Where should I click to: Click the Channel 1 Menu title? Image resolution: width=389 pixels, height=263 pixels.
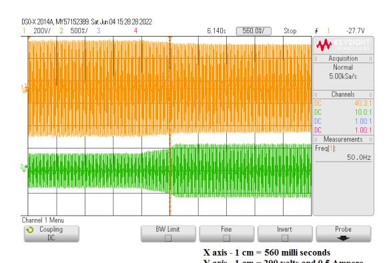coord(43,220)
